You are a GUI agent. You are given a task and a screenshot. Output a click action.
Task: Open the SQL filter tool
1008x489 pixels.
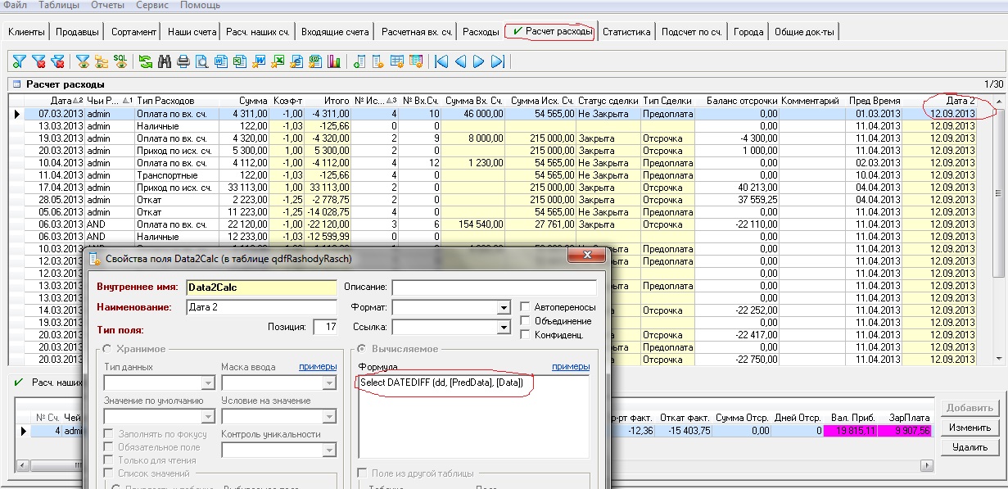[120, 61]
